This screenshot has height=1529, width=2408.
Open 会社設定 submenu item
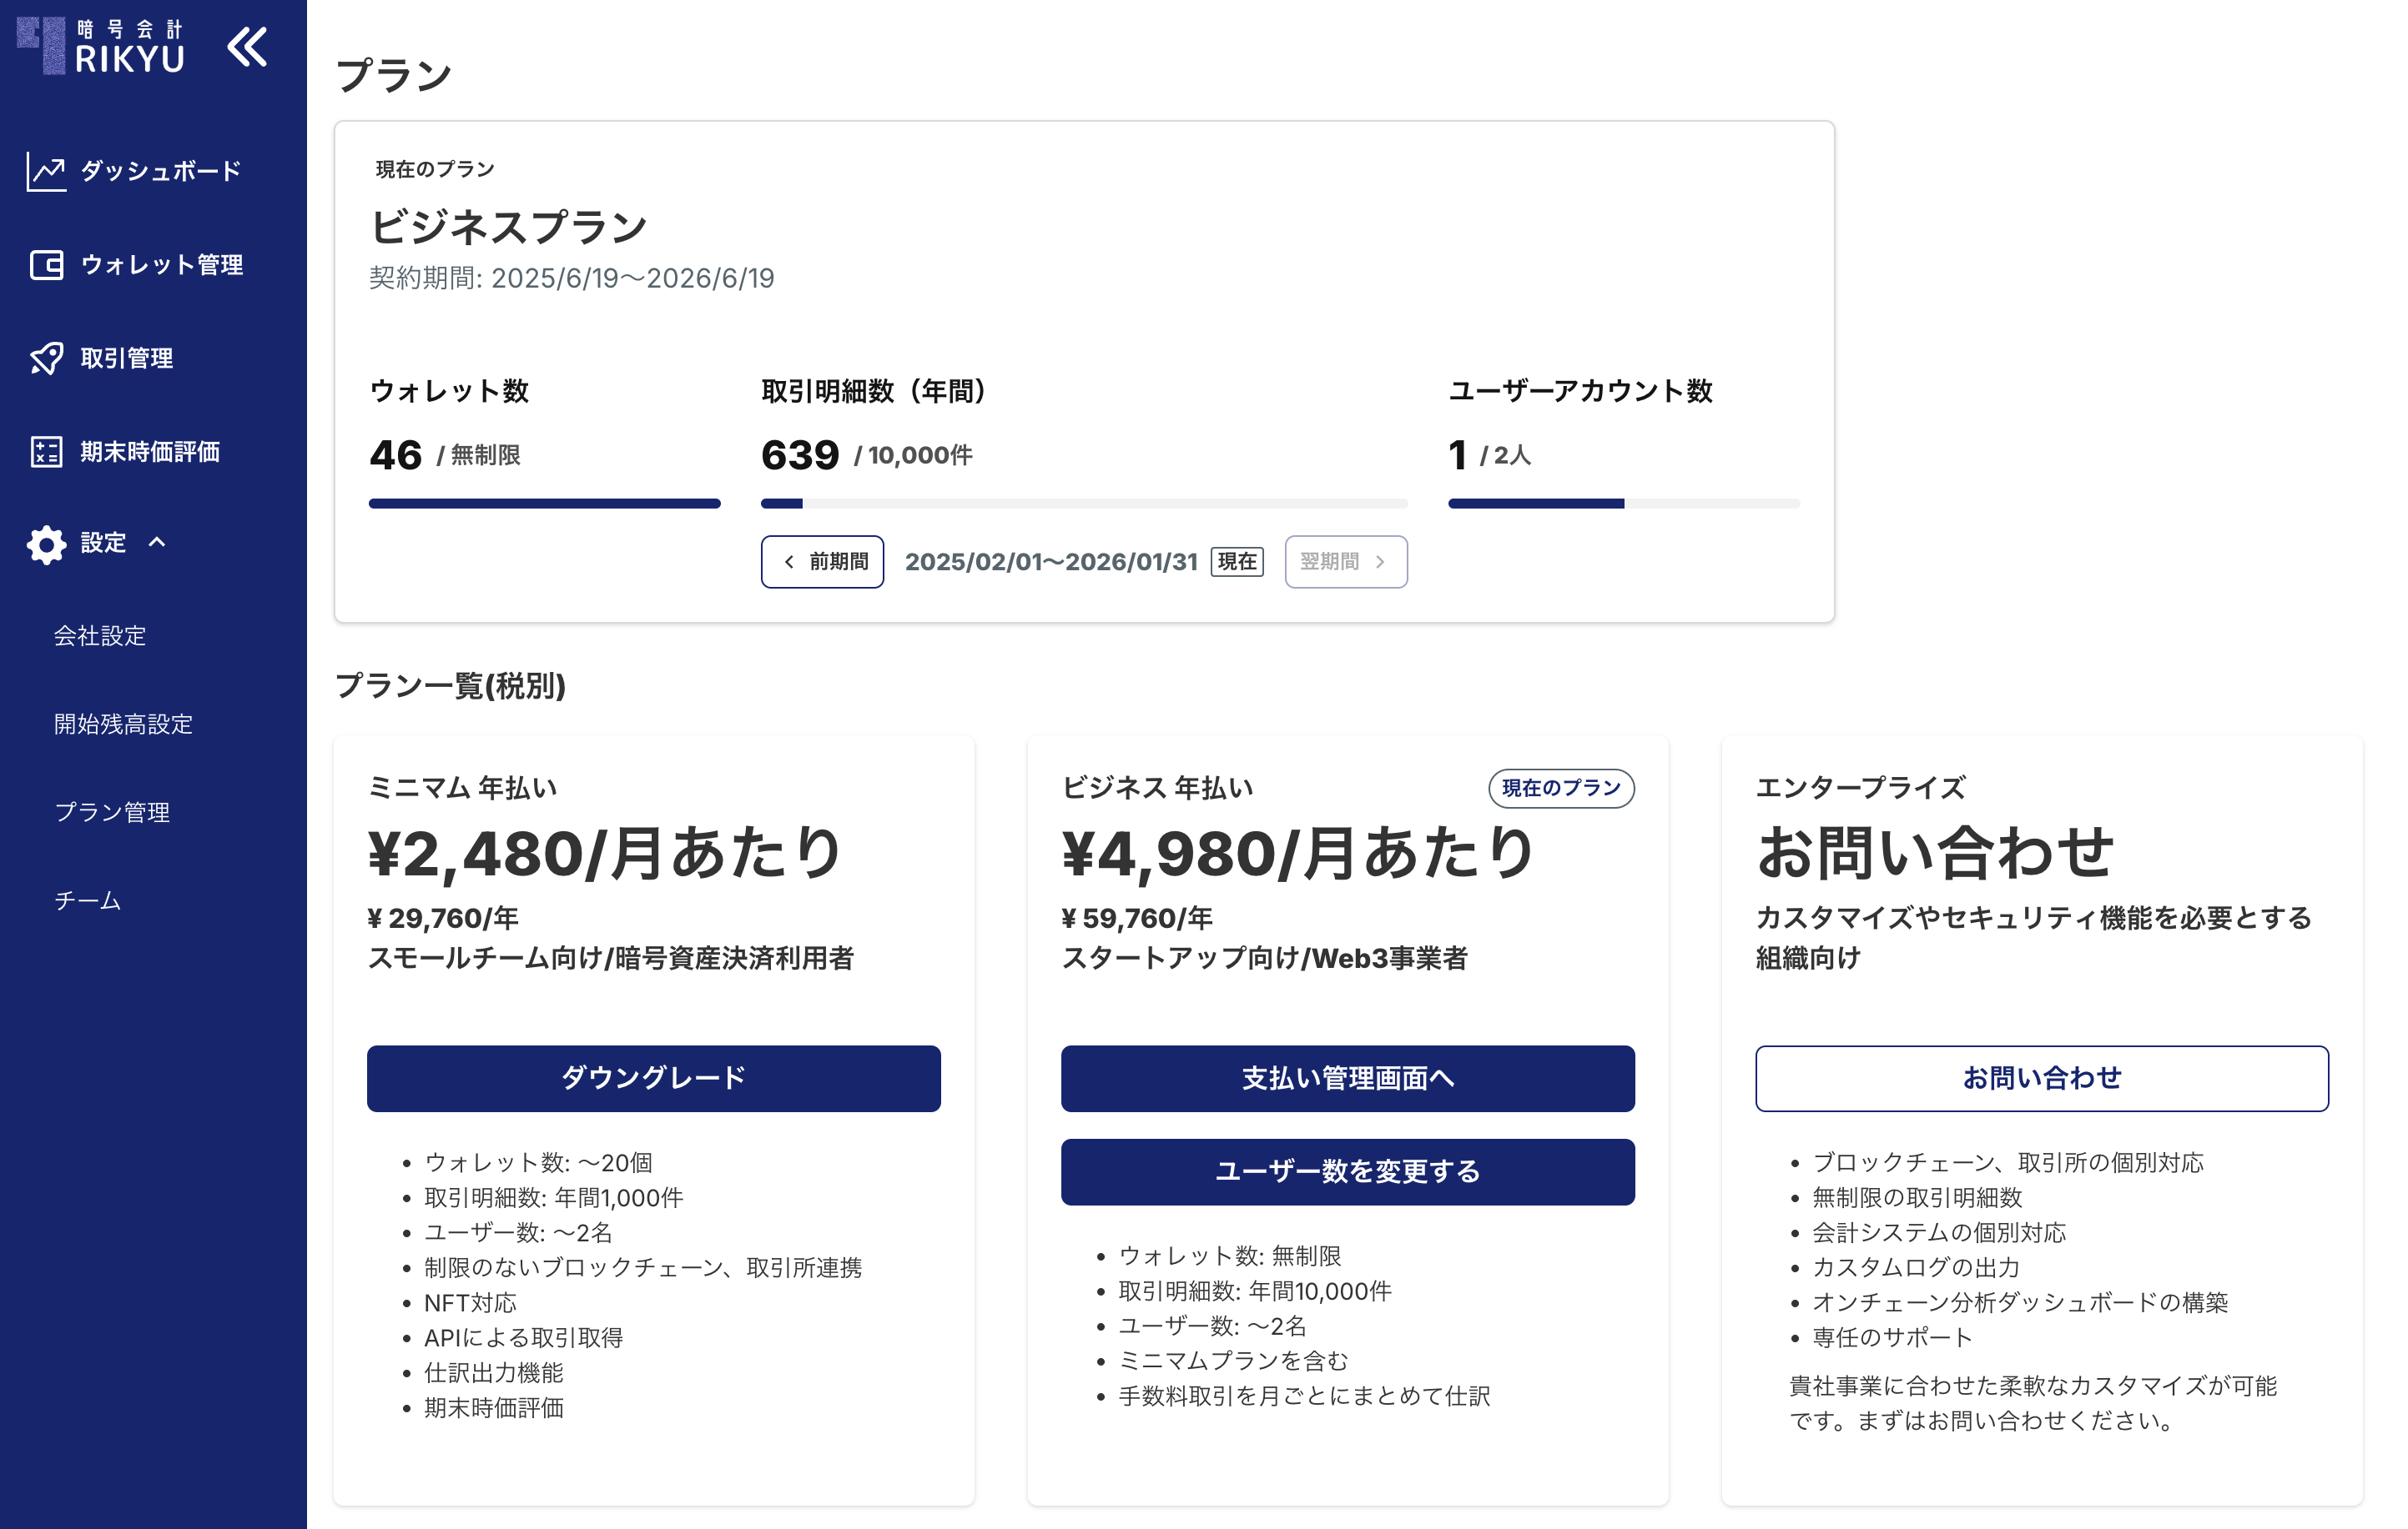pos(100,635)
